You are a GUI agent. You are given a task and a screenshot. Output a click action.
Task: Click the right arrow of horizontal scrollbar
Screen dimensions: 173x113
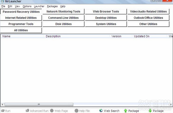[171, 104]
